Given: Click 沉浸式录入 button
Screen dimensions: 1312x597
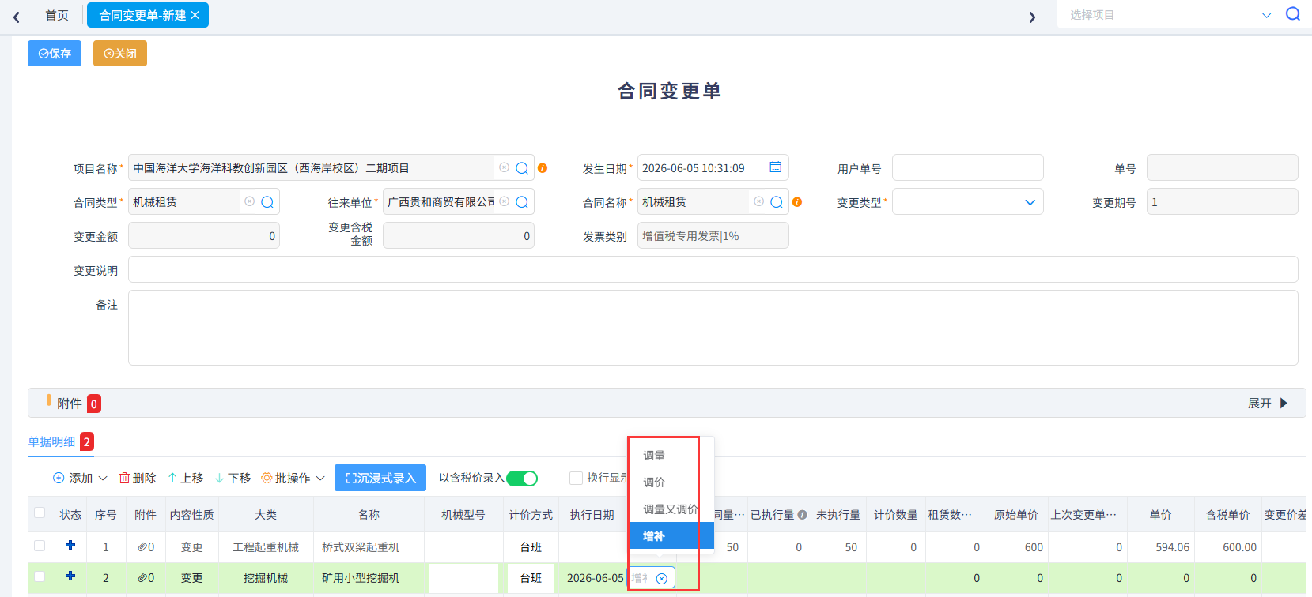Looking at the screenshot, I should (380, 478).
